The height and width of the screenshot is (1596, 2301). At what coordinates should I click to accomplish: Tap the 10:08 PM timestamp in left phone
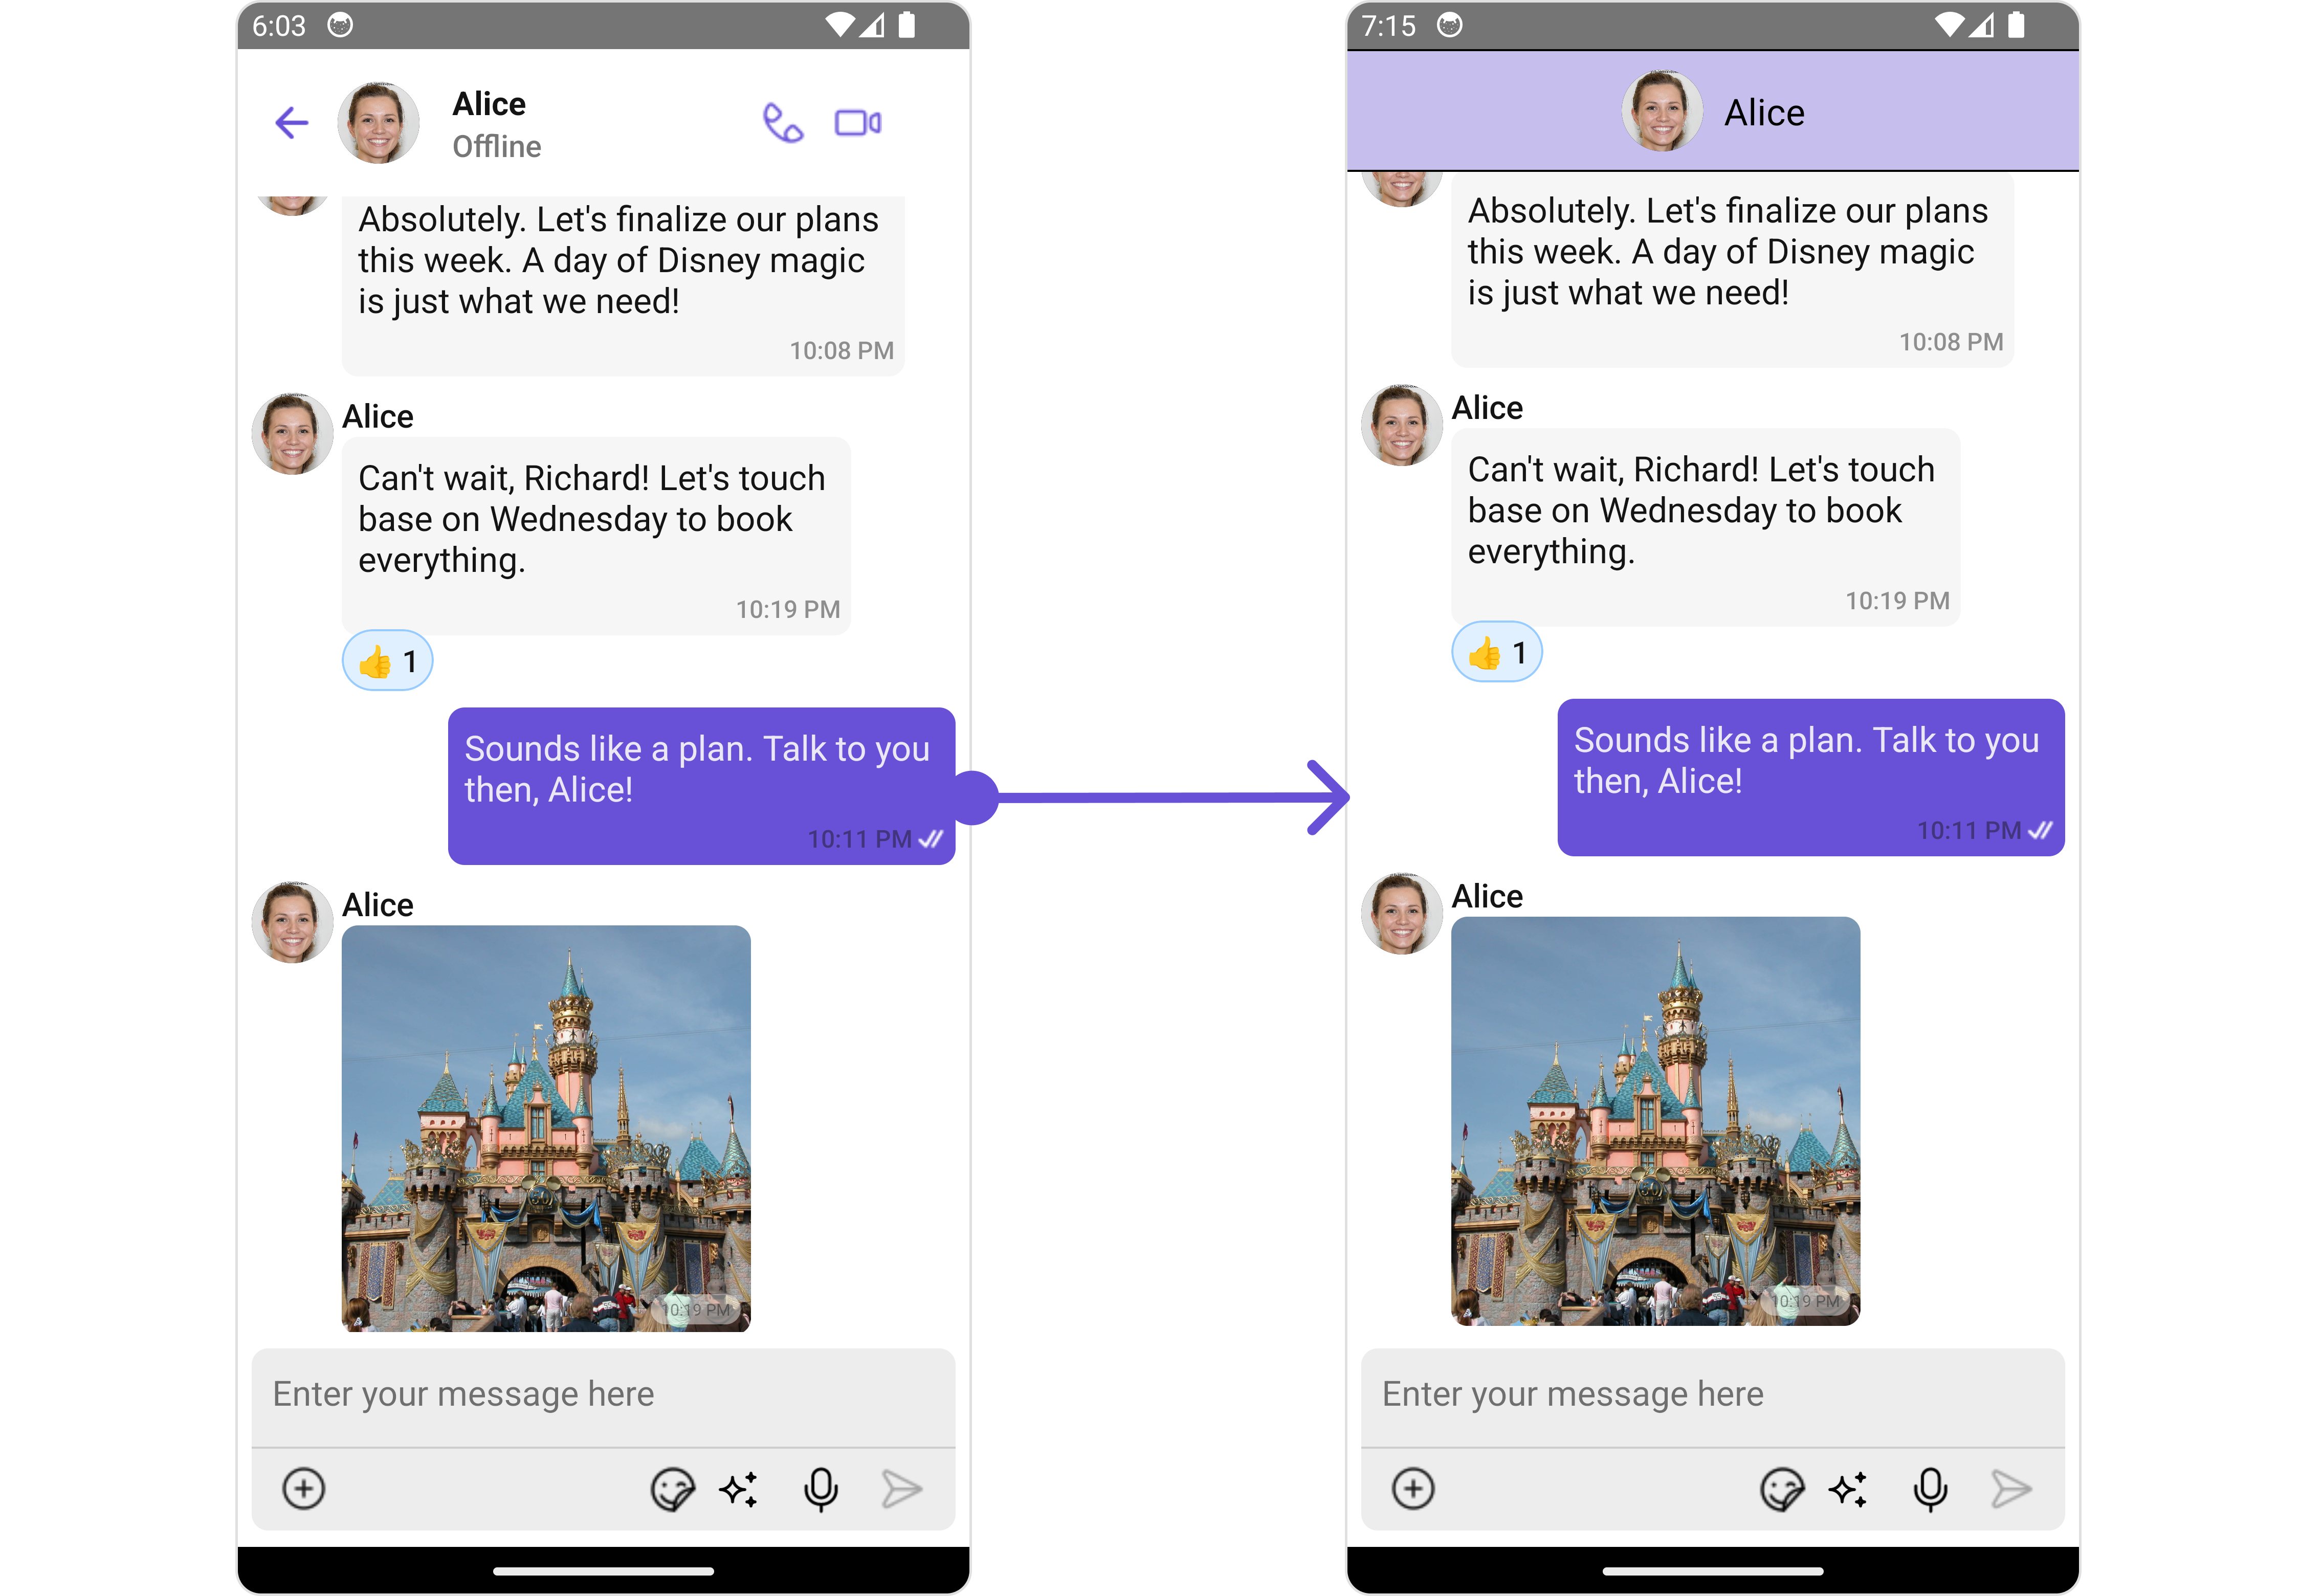coord(842,351)
